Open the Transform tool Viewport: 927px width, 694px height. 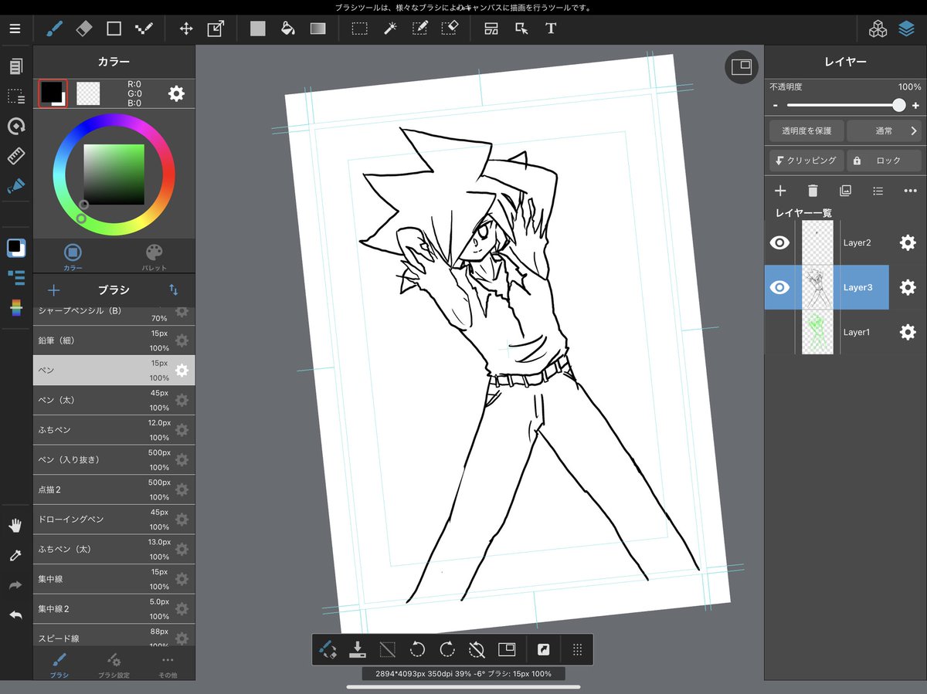[216, 29]
